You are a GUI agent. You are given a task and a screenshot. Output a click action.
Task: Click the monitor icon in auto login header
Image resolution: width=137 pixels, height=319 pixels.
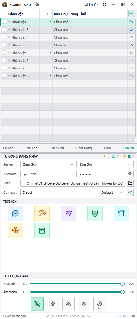click(109, 156)
